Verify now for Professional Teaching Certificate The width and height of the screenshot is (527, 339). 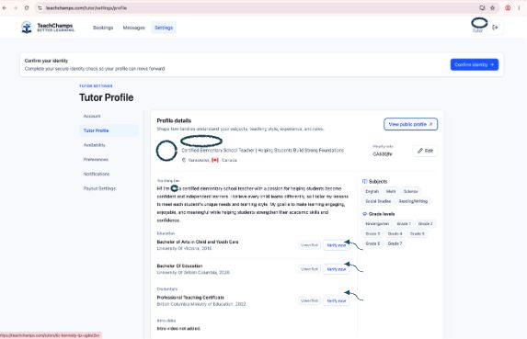coord(336,300)
